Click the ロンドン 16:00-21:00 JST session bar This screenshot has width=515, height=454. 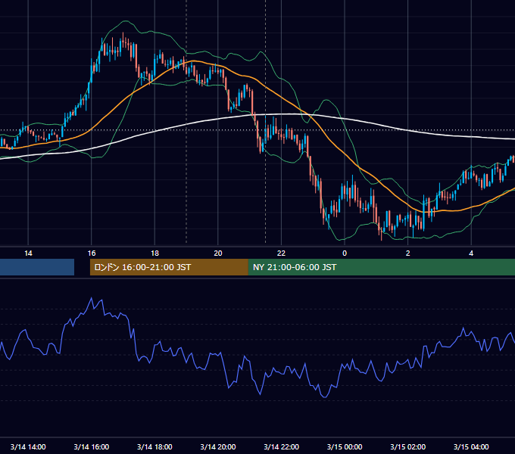[169, 267]
